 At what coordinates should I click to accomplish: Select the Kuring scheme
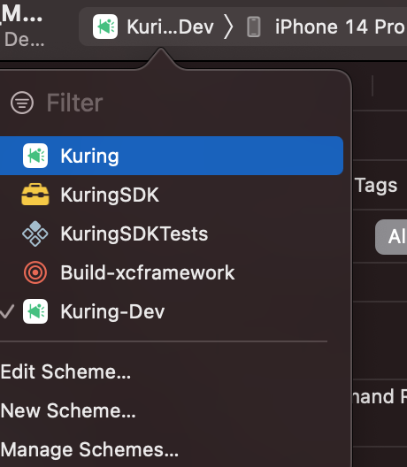pos(172,156)
